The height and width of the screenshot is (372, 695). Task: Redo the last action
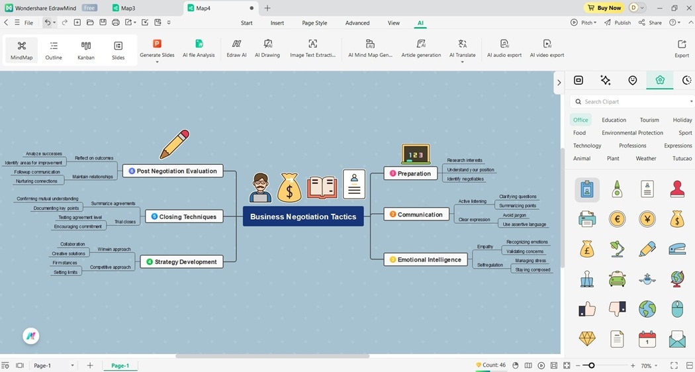coord(65,22)
